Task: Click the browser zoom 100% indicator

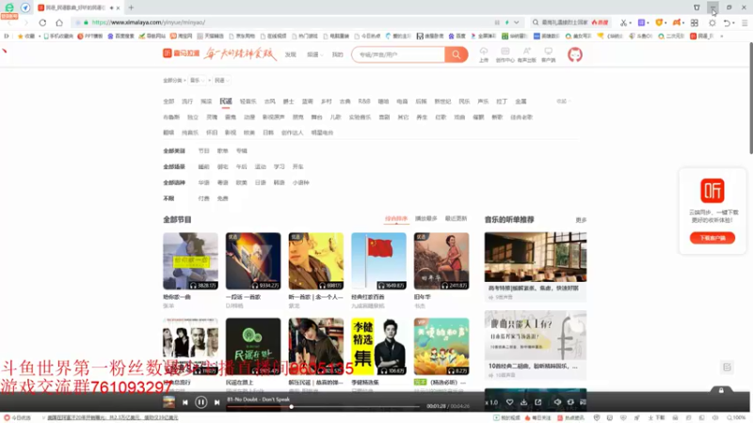Action: [x=736, y=417]
